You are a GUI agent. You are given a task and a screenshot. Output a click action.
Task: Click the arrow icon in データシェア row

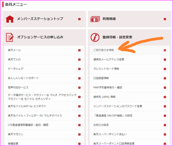[79, 69]
